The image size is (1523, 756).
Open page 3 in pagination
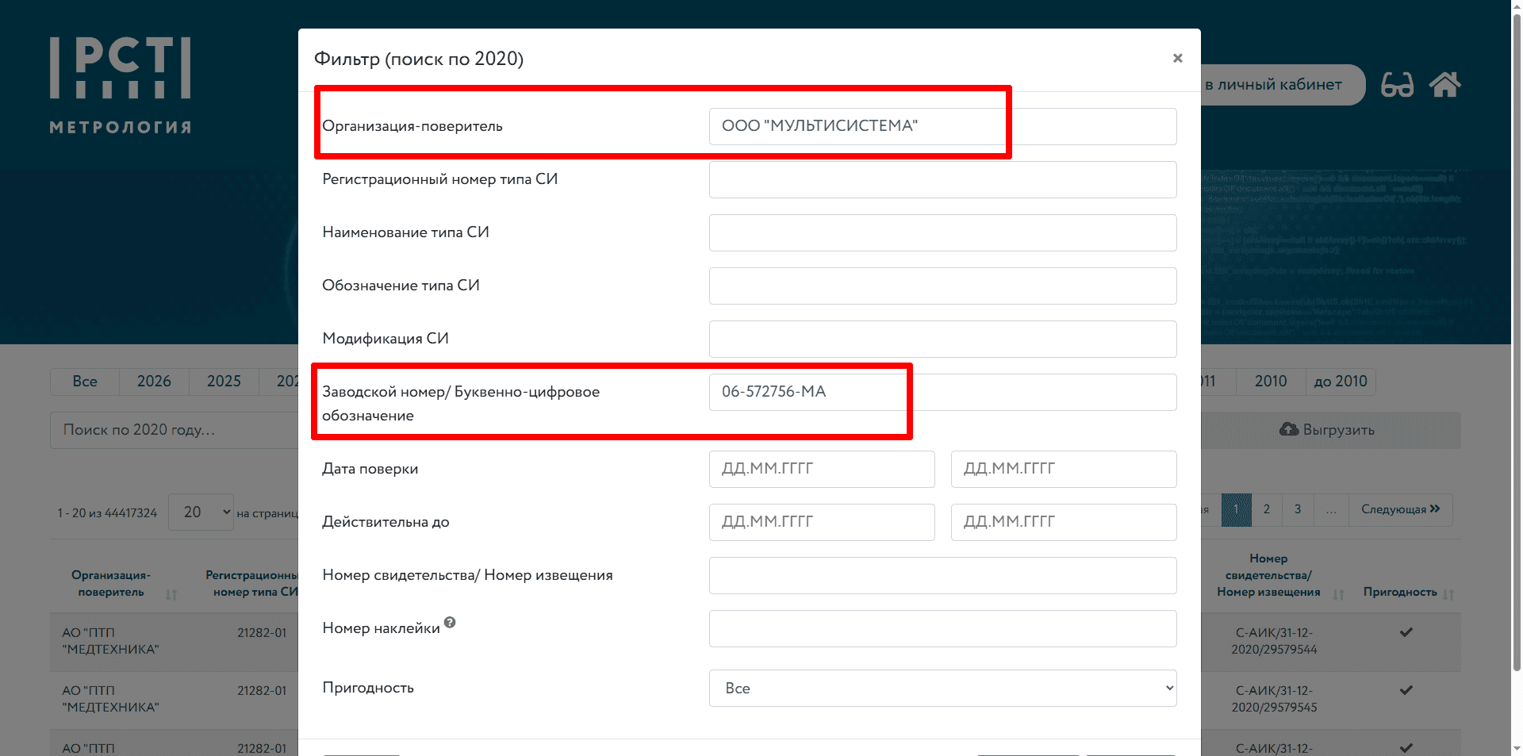pos(1298,509)
